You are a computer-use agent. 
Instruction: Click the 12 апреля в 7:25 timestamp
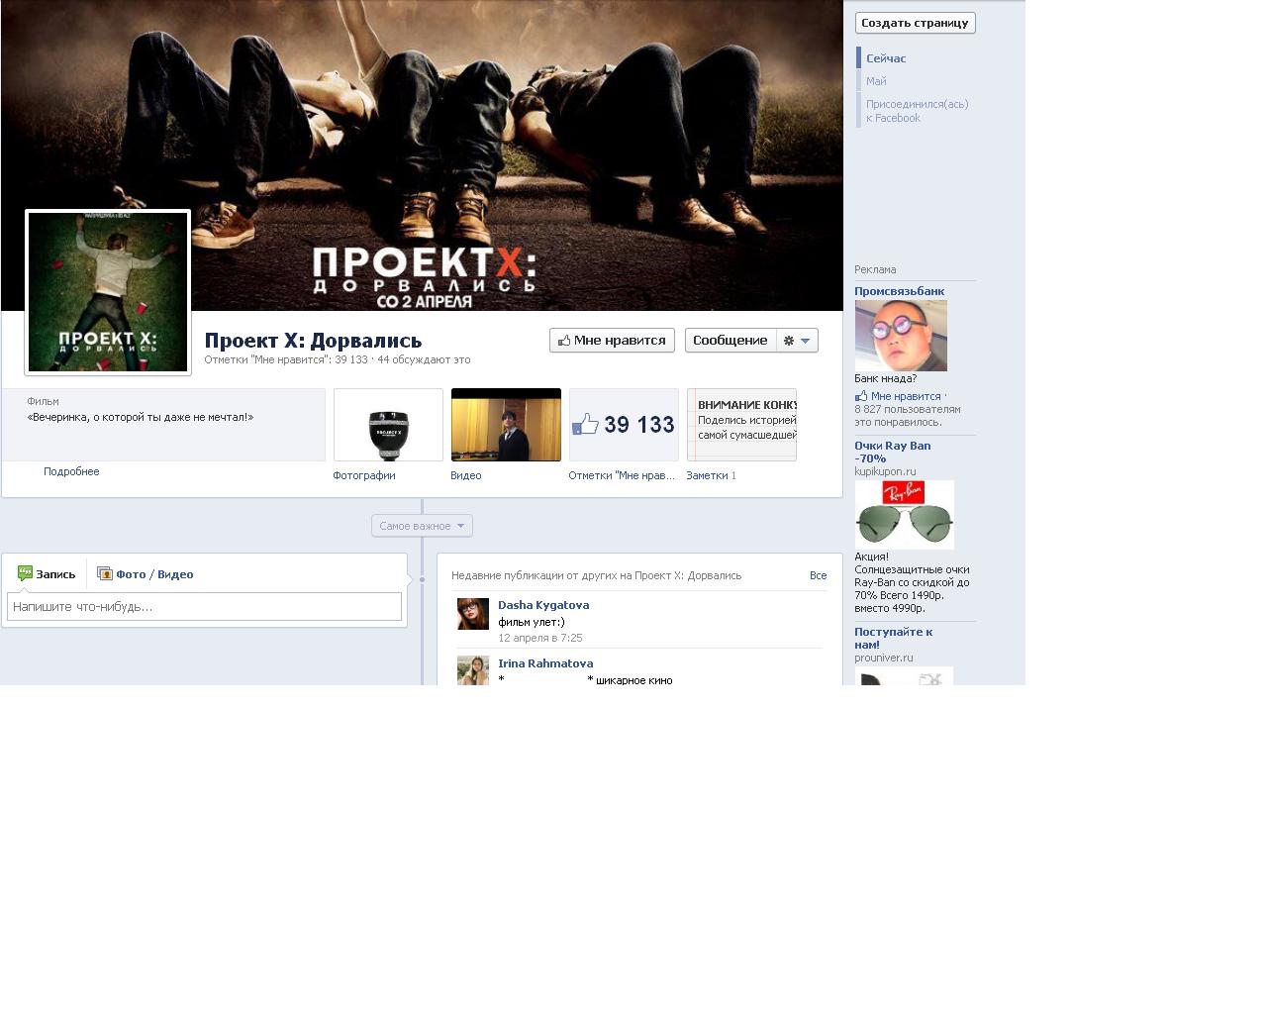point(540,638)
